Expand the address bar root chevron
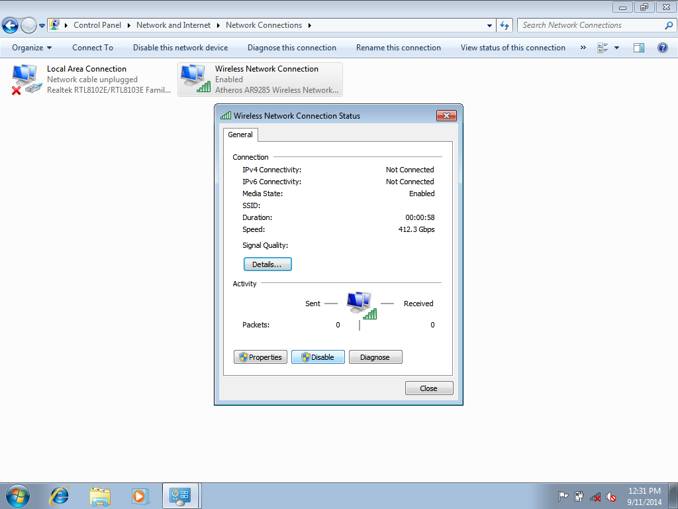The height and width of the screenshot is (509, 678). [x=66, y=25]
